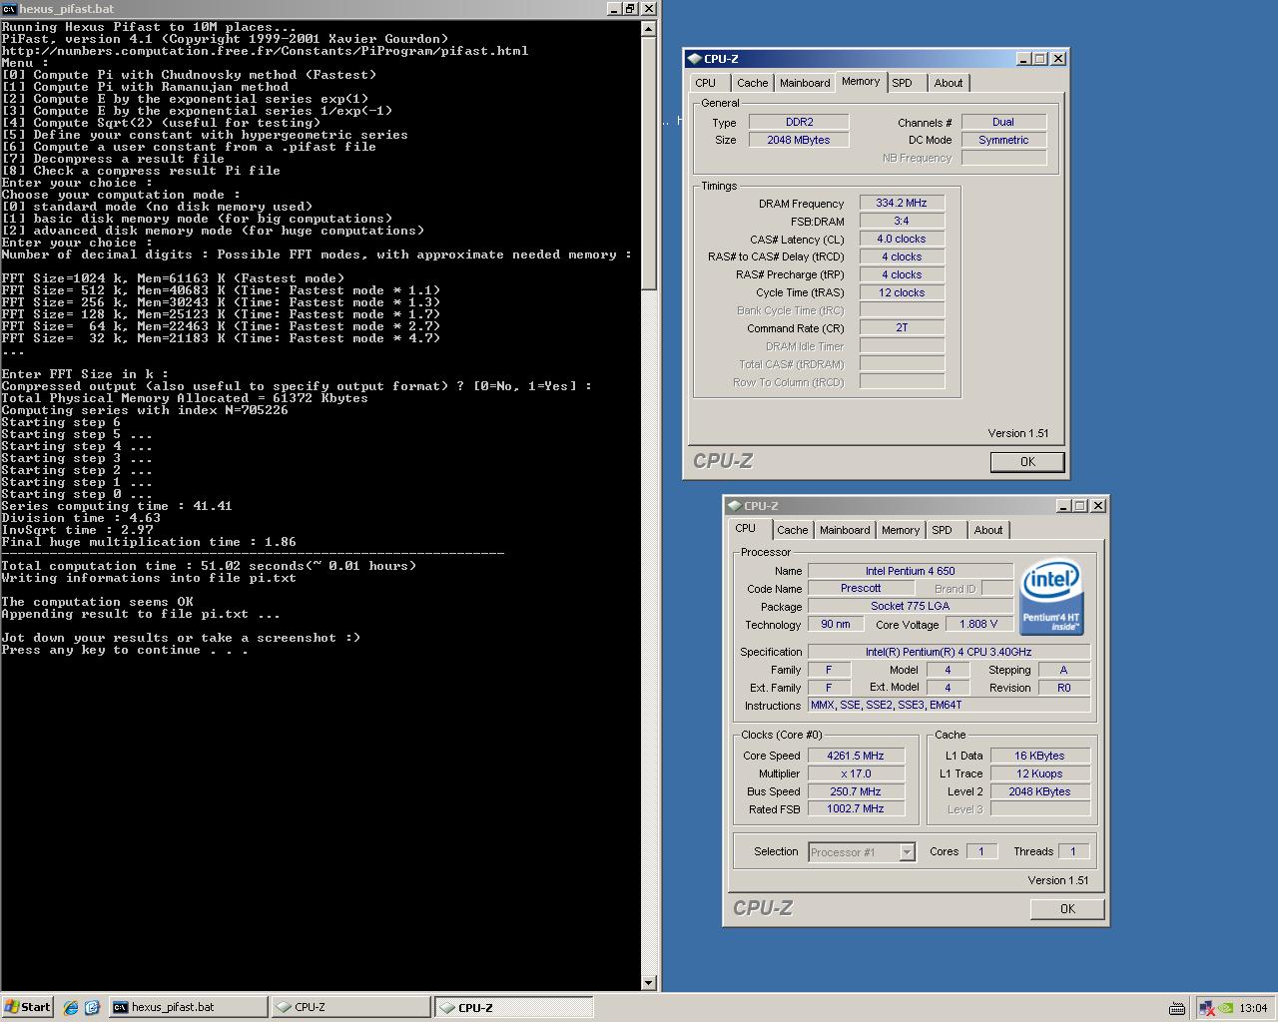Click the console vertical scrollbar thumb

649,163
